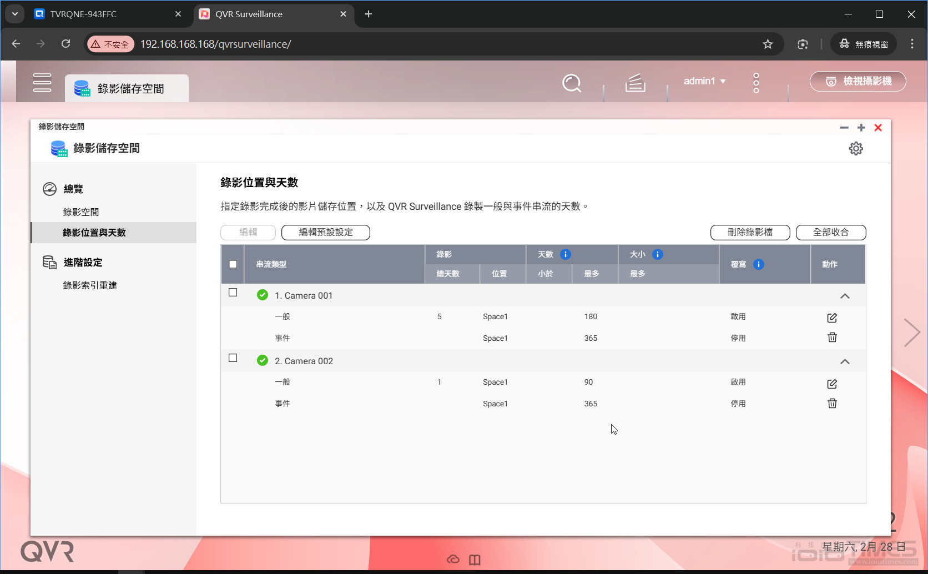Click the 檢視攝影機 button
Screen dimensions: 928x574
click(x=858, y=81)
